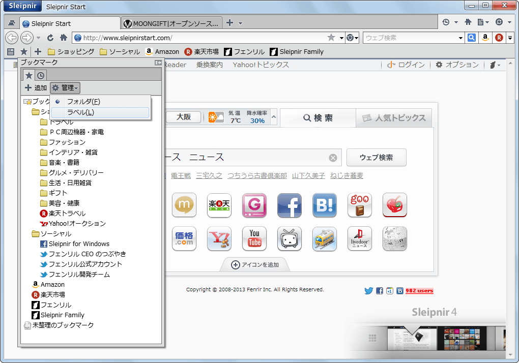This screenshot has width=519, height=363.
Task: Open the train transit tile
Action: [325, 238]
